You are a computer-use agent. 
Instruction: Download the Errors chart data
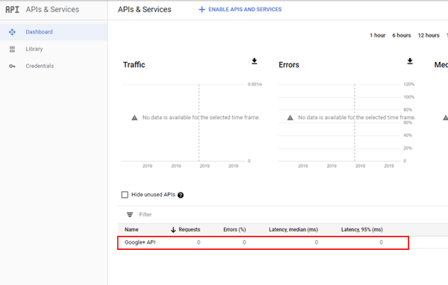click(410, 61)
